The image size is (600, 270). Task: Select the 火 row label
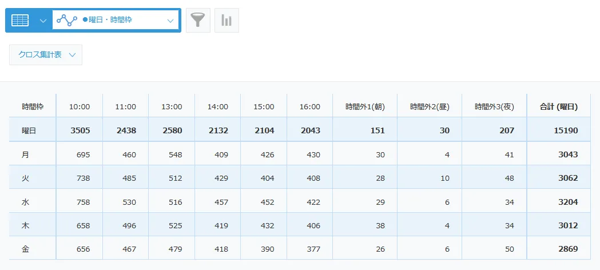click(x=25, y=178)
